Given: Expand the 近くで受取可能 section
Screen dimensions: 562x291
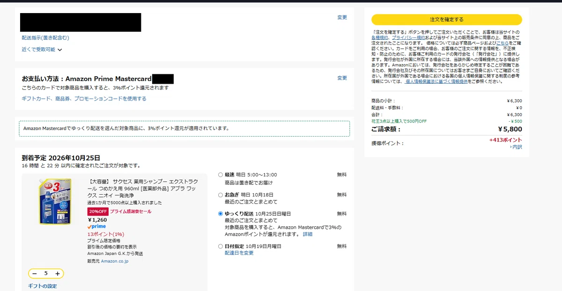Looking at the screenshot, I should click(x=42, y=49).
